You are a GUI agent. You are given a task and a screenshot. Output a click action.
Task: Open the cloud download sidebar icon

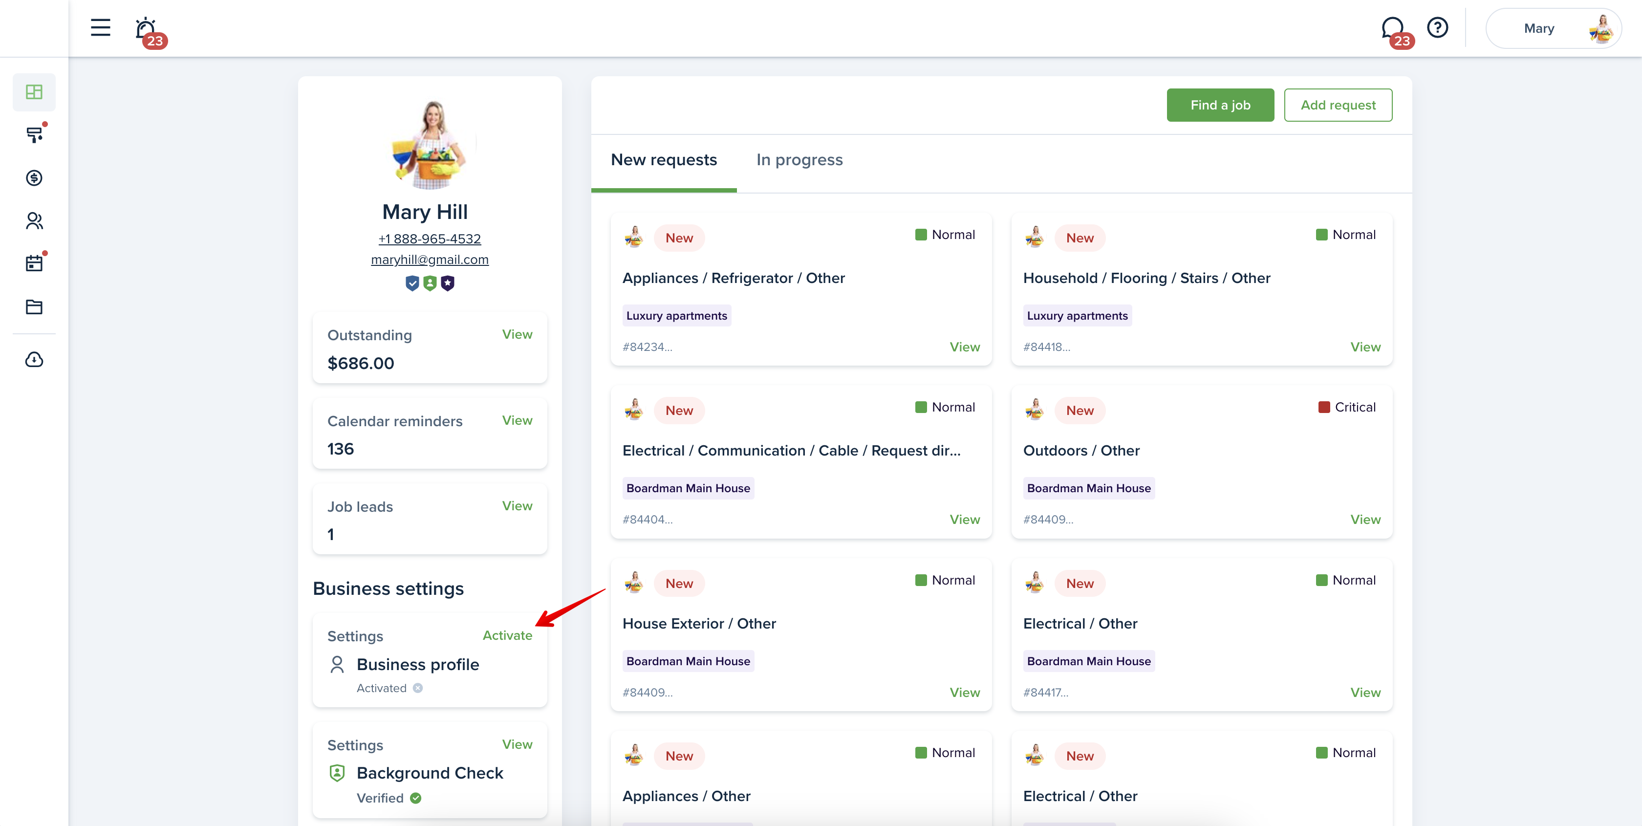coord(34,359)
